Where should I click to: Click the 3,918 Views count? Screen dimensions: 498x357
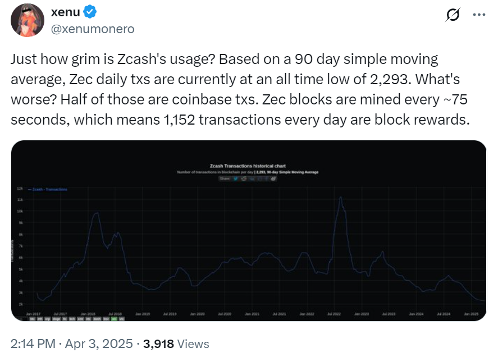pos(176,344)
